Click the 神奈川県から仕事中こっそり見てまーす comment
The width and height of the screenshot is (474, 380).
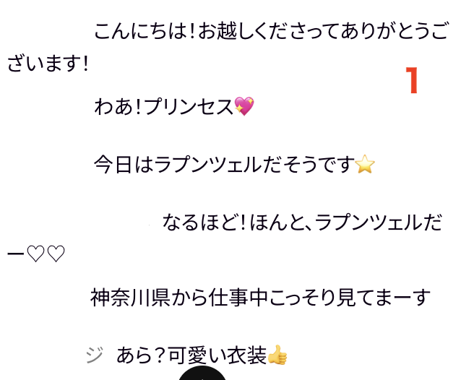pos(260,298)
